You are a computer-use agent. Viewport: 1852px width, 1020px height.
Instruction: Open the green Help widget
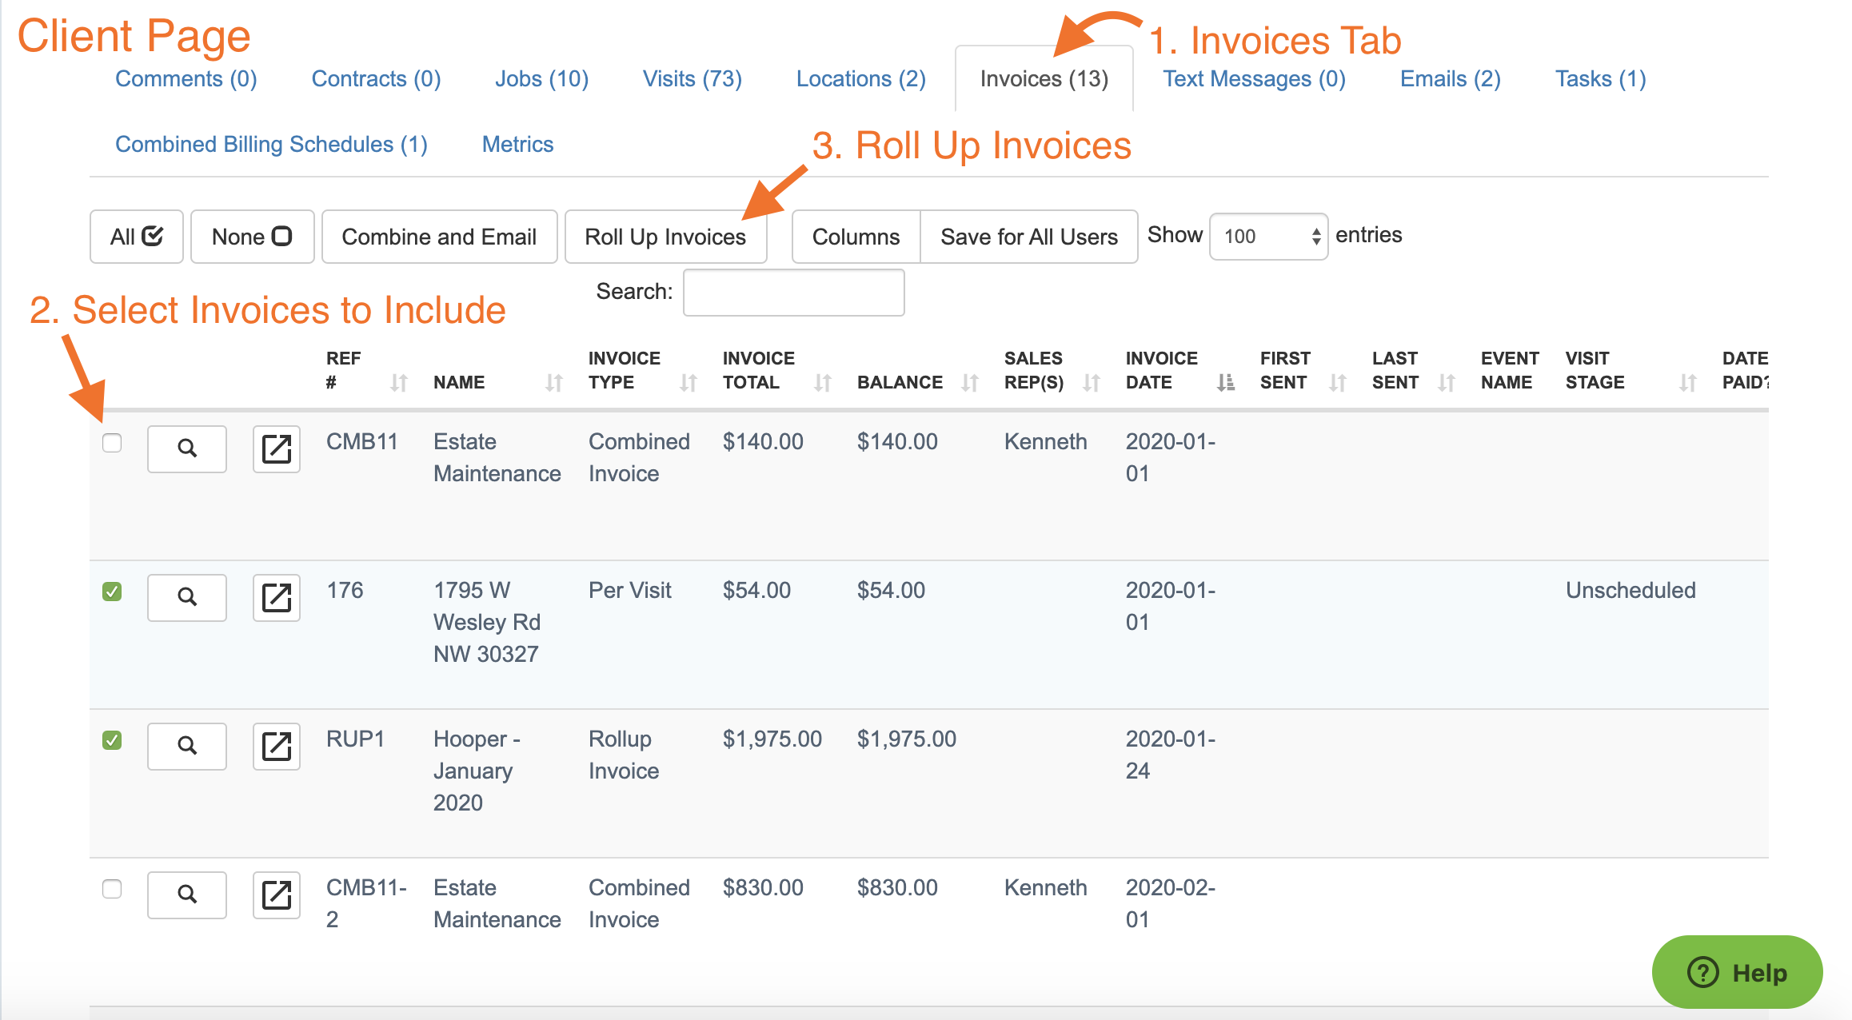point(1737,972)
